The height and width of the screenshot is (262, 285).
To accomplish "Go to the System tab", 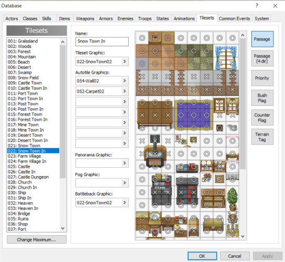I will click(262, 18).
